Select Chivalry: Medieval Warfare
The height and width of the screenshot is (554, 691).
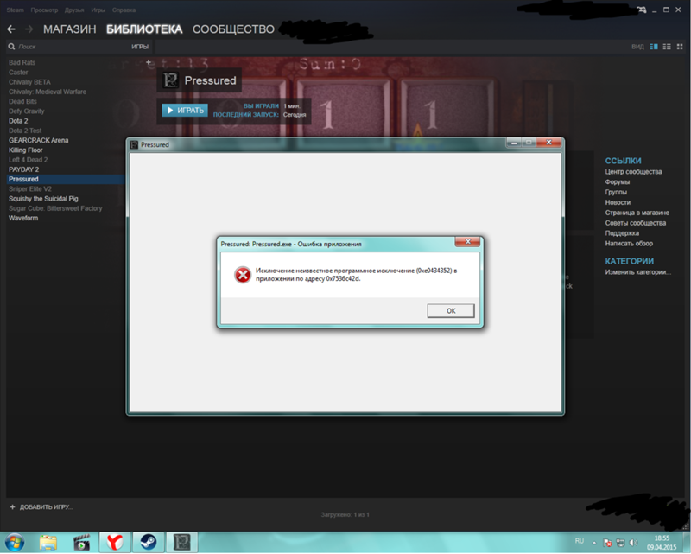click(x=48, y=92)
